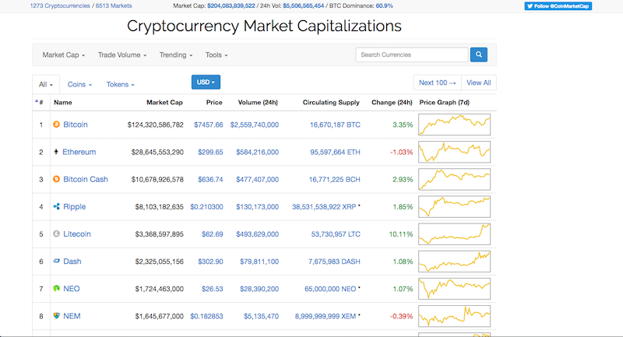Open the Litecoin currency link
Screen dimensions: 623x337
tap(77, 234)
